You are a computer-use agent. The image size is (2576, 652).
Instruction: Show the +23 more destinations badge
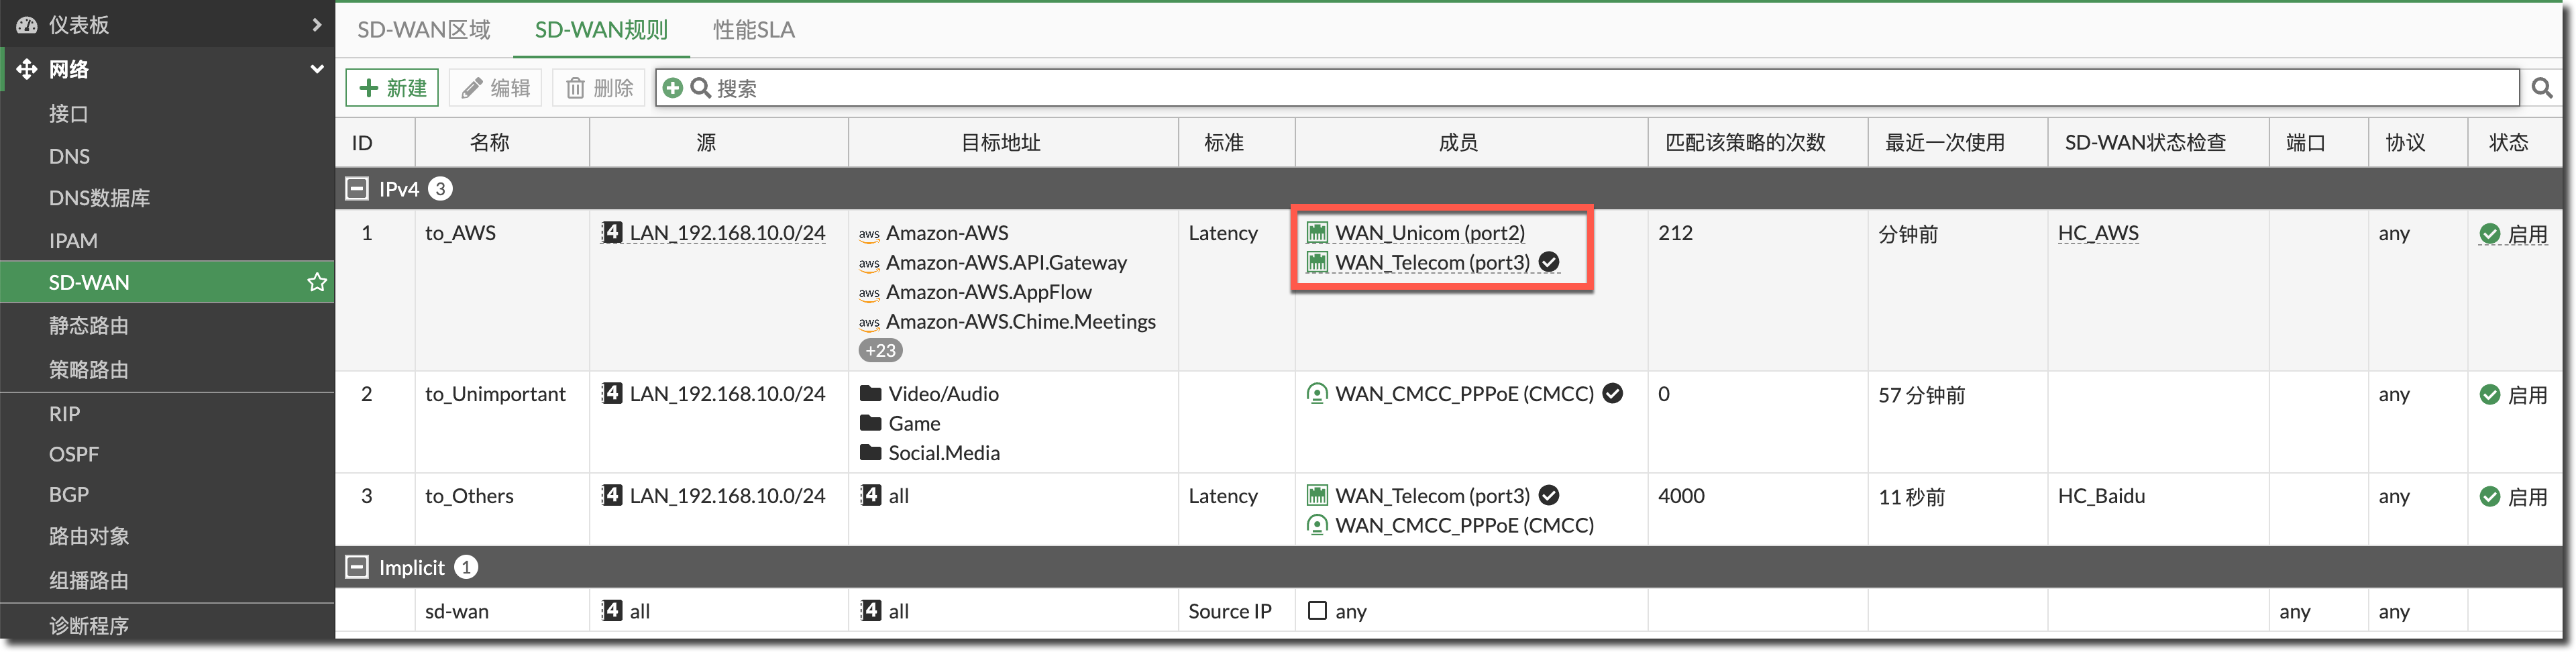880,350
